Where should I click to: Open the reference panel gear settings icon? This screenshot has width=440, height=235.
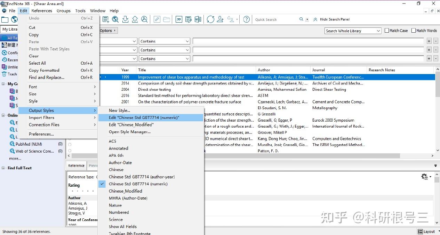424,177
